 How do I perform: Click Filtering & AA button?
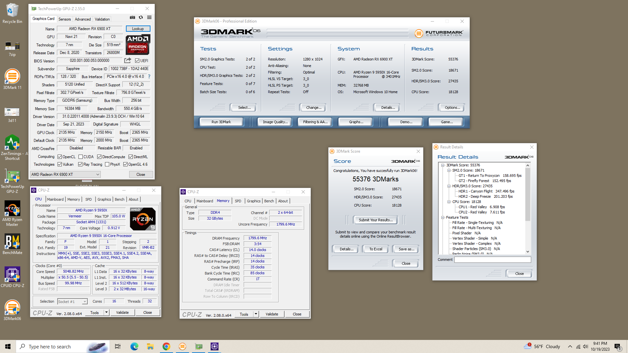click(315, 122)
